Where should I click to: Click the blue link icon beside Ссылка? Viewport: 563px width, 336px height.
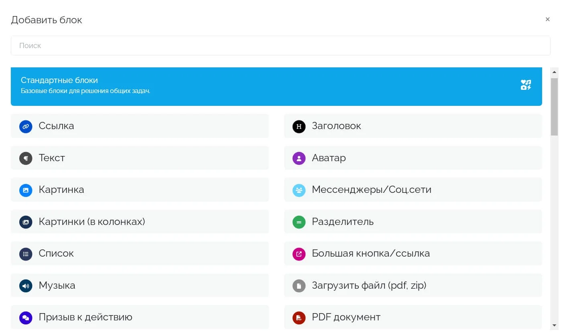[x=26, y=126]
